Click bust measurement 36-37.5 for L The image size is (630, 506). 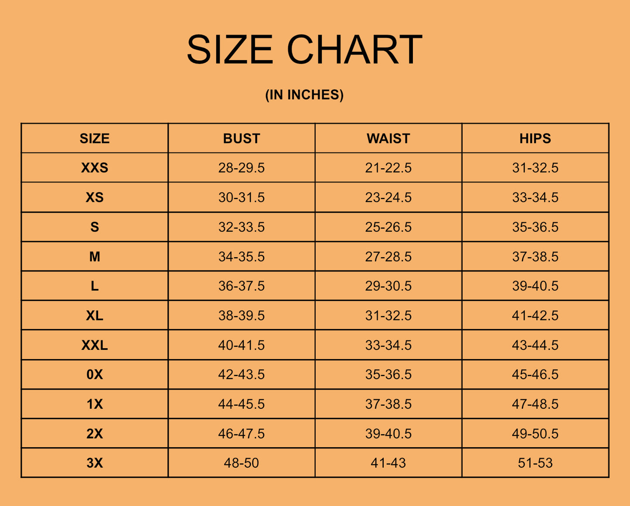(x=242, y=286)
